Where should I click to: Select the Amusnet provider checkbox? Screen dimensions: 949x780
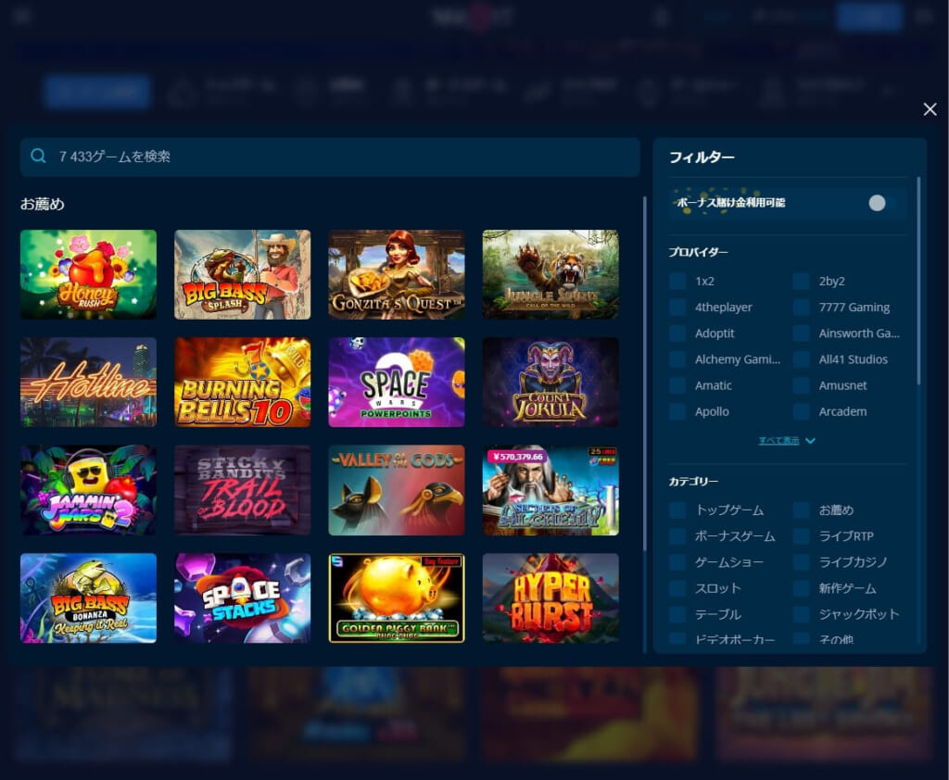point(802,385)
